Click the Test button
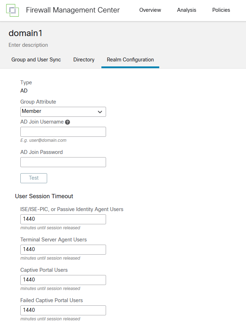This screenshot has width=246, height=325. [x=34, y=178]
